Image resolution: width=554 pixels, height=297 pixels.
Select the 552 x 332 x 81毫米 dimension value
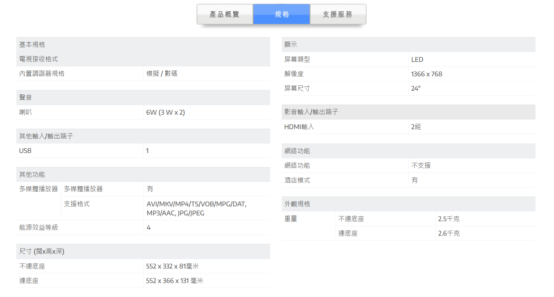pos(172,266)
